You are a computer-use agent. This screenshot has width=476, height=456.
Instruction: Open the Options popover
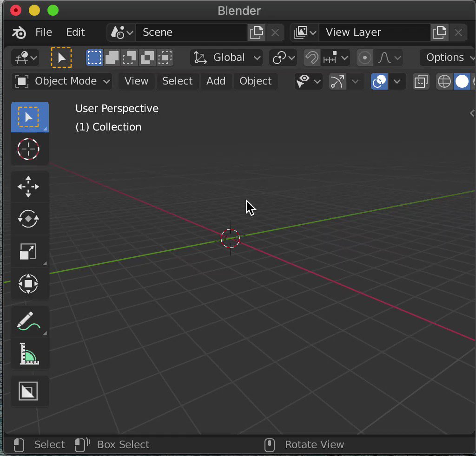(x=448, y=58)
